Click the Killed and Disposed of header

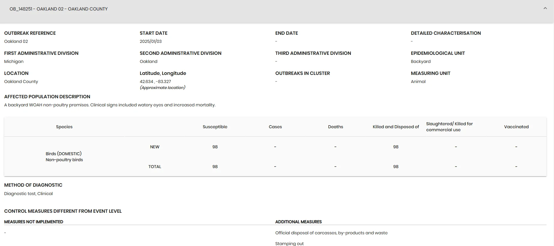(x=396, y=127)
